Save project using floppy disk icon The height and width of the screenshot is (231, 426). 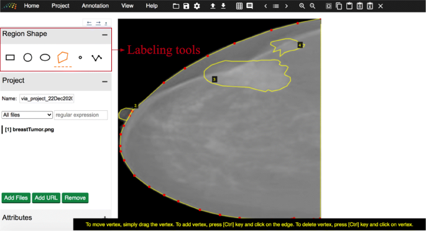[x=186, y=6]
